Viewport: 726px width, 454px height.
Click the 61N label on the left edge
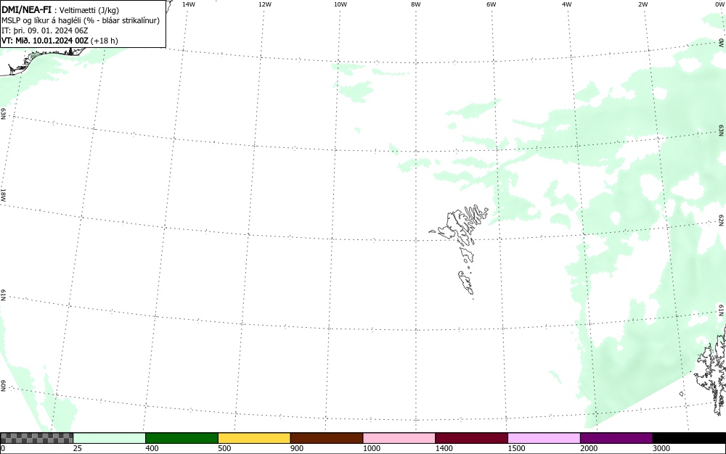tap(3, 295)
